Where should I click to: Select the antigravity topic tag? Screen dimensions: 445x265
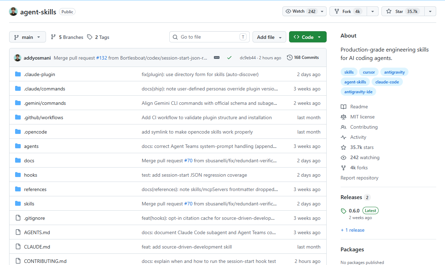point(394,72)
